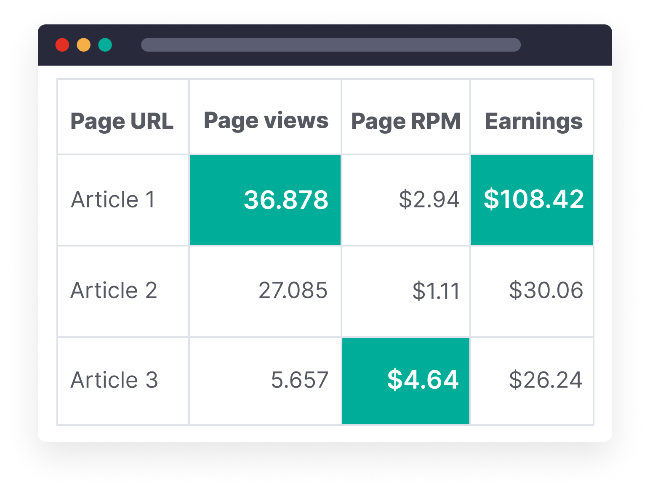Image resolution: width=650 pixels, height=493 pixels.
Task: Click the red close window dot
Action: (x=62, y=45)
